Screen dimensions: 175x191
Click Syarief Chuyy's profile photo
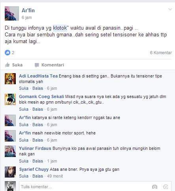point(10,172)
